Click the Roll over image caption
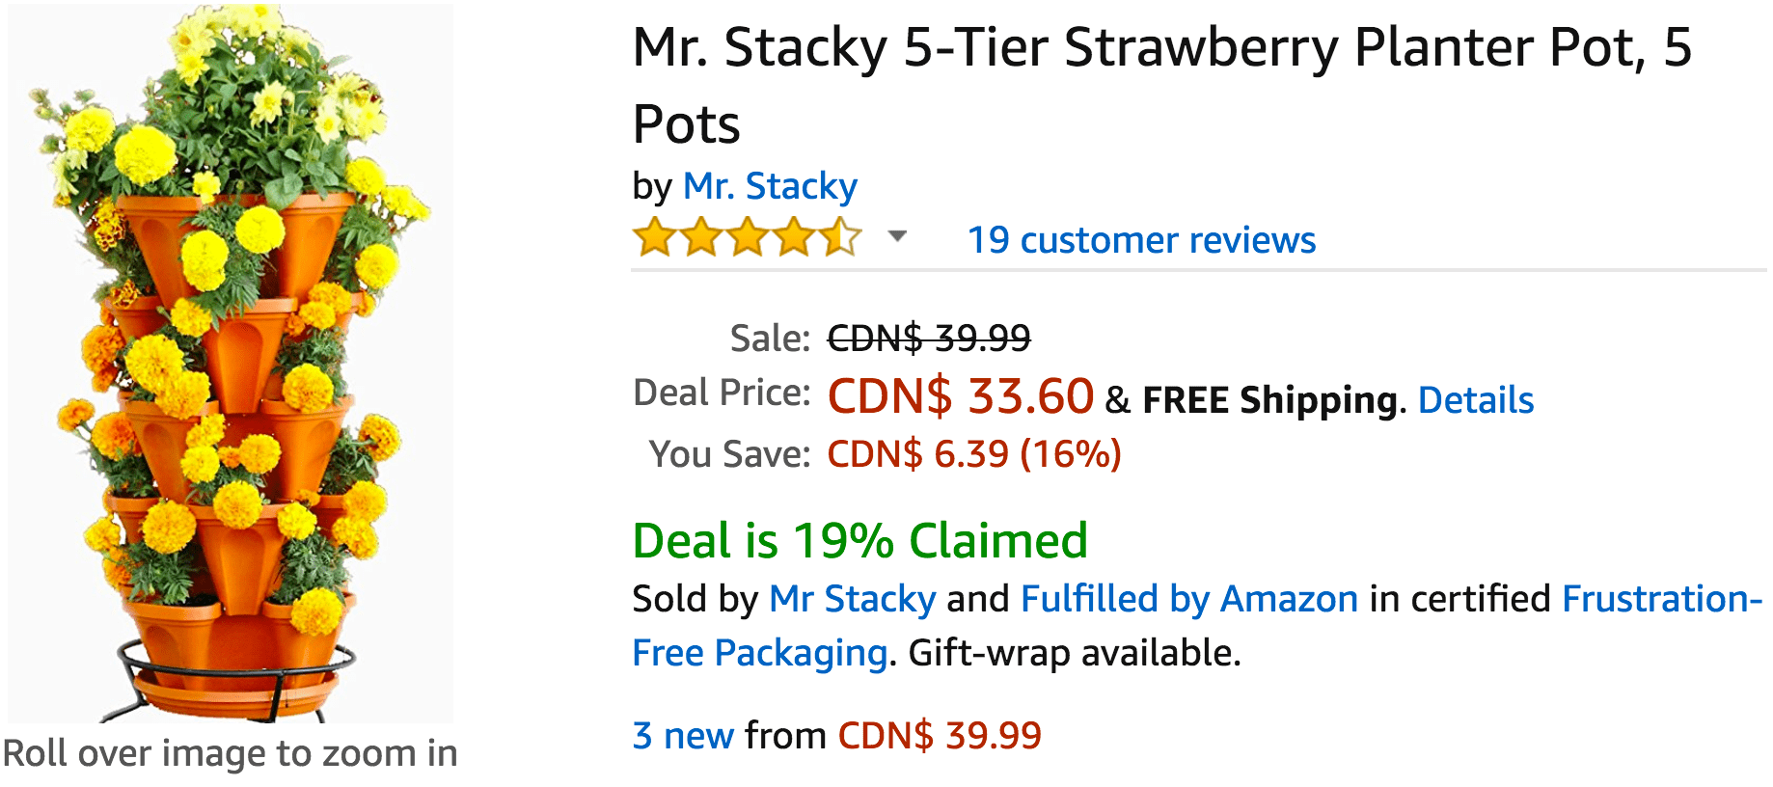 click(231, 753)
